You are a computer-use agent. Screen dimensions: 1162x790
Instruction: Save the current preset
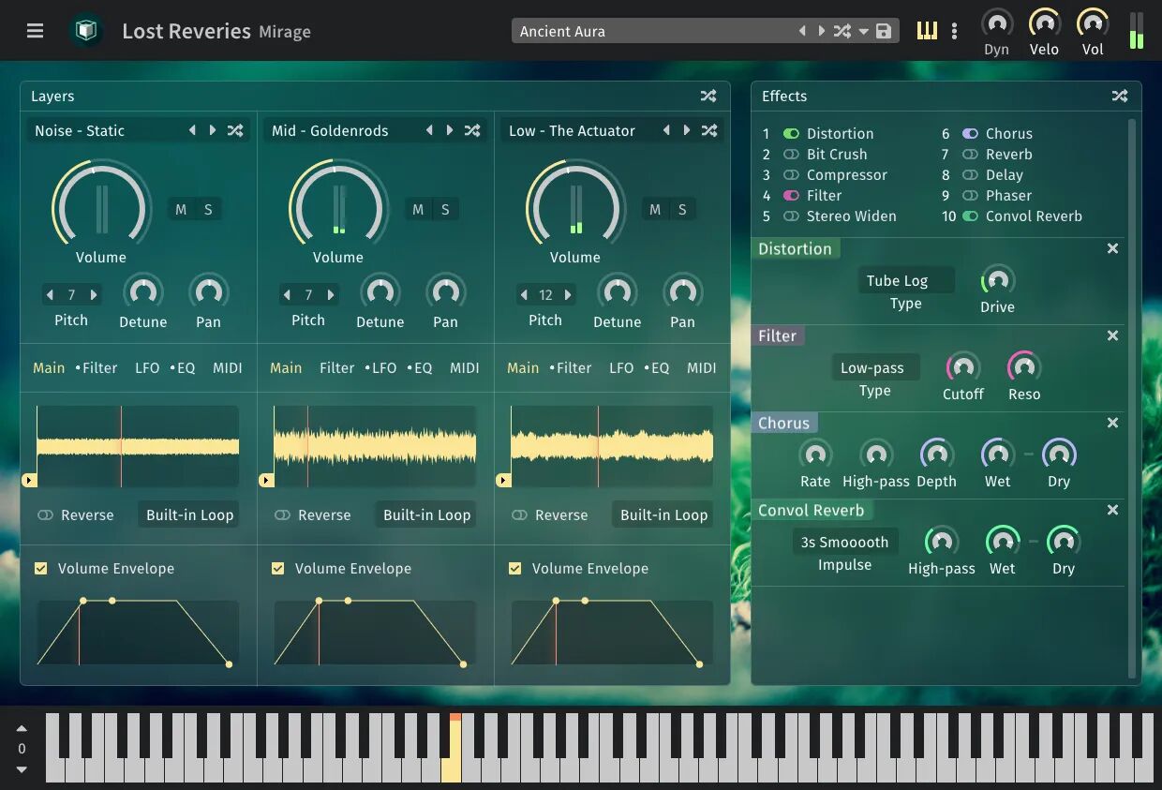click(882, 31)
